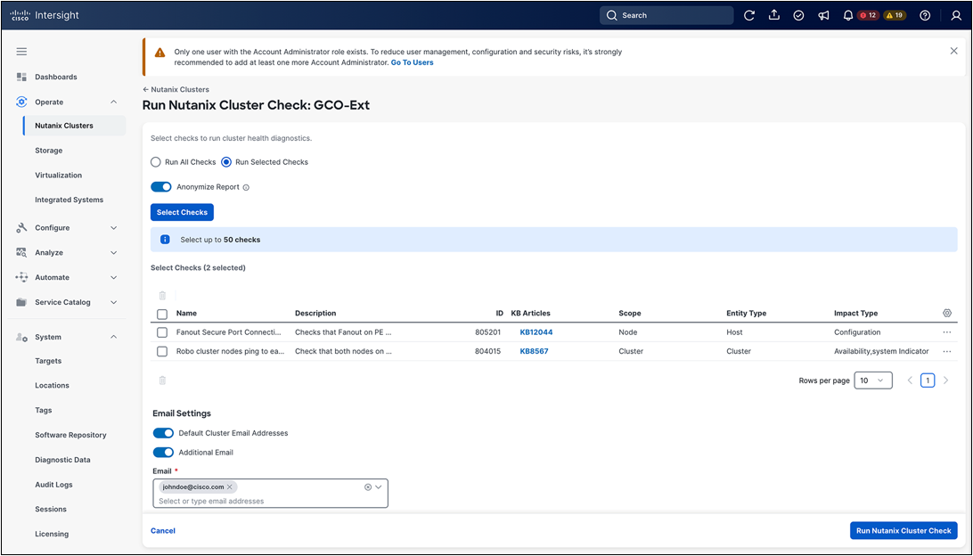Go to previous page arrow
The height and width of the screenshot is (556, 973).
pos(910,380)
